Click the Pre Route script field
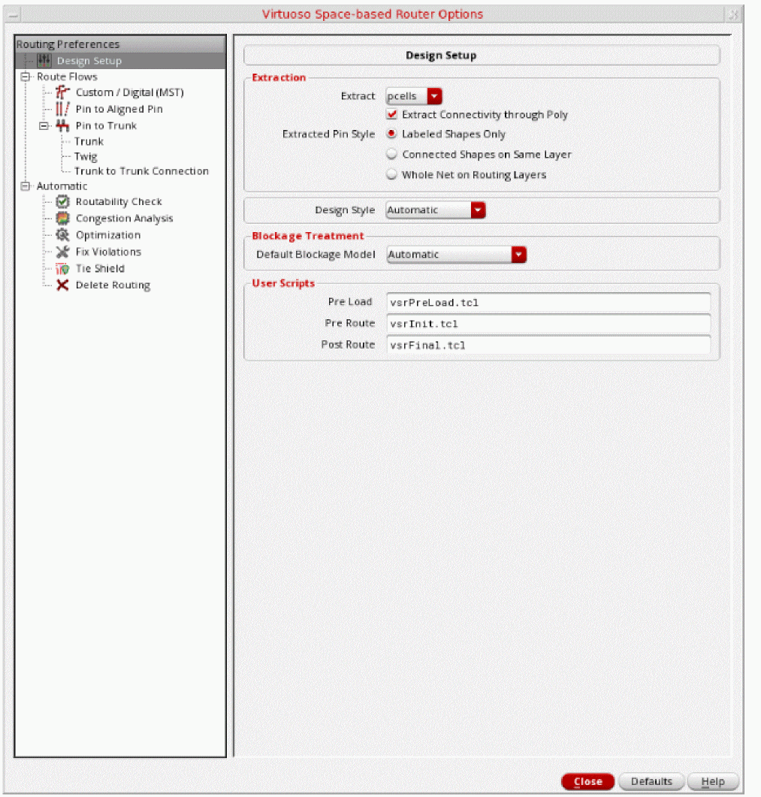This screenshot has height=797, width=761. point(548,324)
